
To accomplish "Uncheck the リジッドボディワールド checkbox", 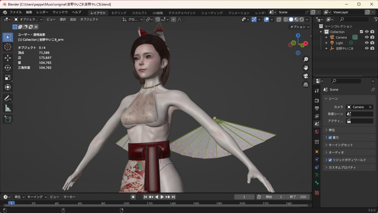I will (330, 160).
